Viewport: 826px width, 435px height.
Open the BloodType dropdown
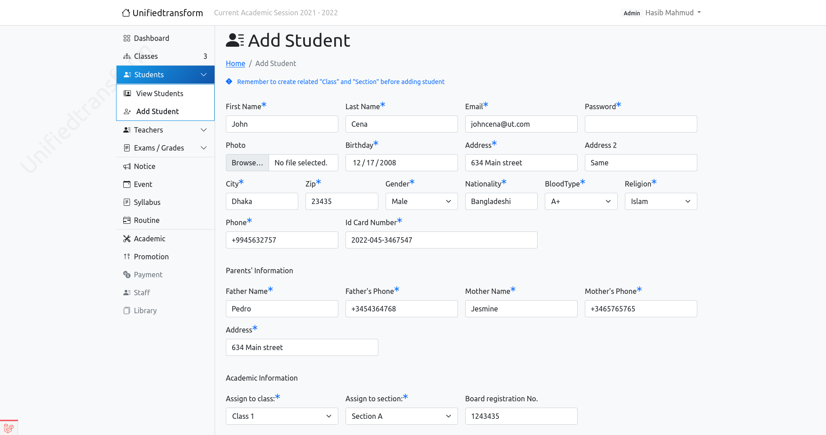[581, 201]
